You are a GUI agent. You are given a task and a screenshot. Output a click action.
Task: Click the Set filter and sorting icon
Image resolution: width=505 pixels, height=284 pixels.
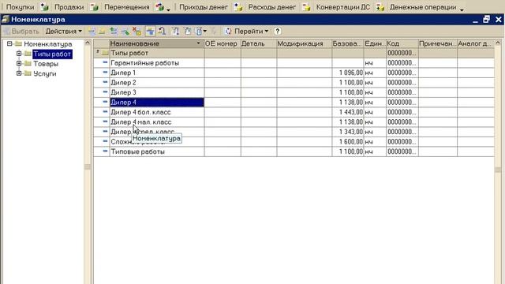tap(175, 32)
